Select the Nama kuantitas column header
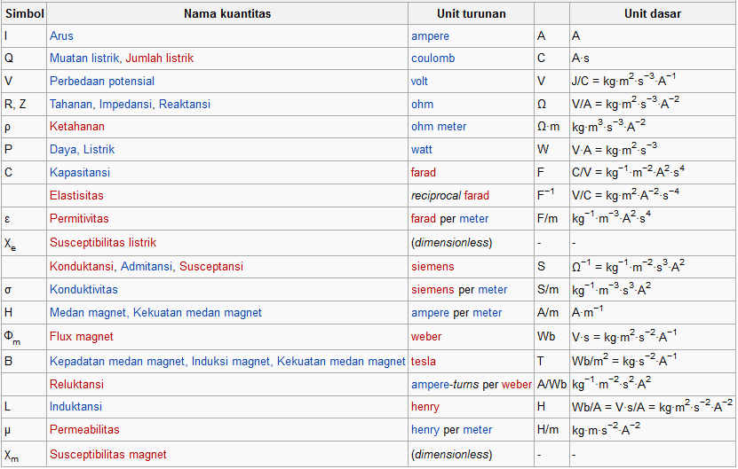The width and height of the screenshot is (738, 469). click(227, 14)
